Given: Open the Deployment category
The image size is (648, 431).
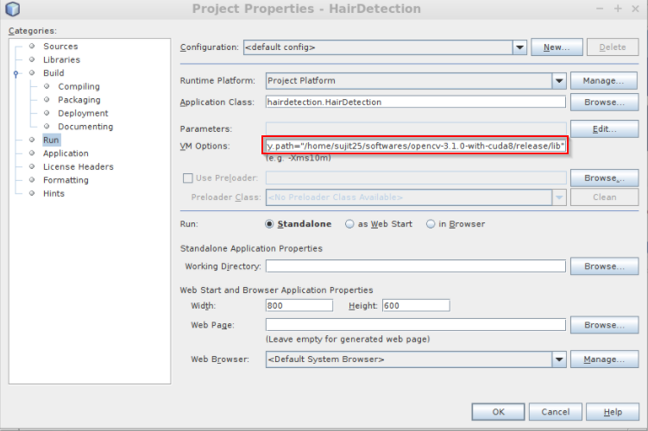Looking at the screenshot, I should pyautogui.click(x=83, y=113).
